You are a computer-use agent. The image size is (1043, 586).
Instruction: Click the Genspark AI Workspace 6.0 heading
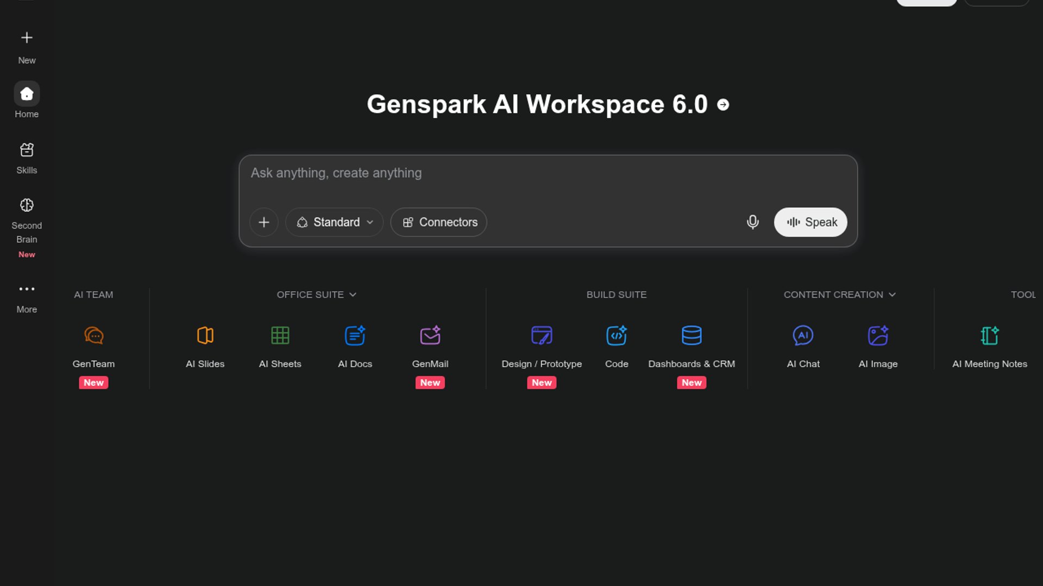pyautogui.click(x=537, y=105)
